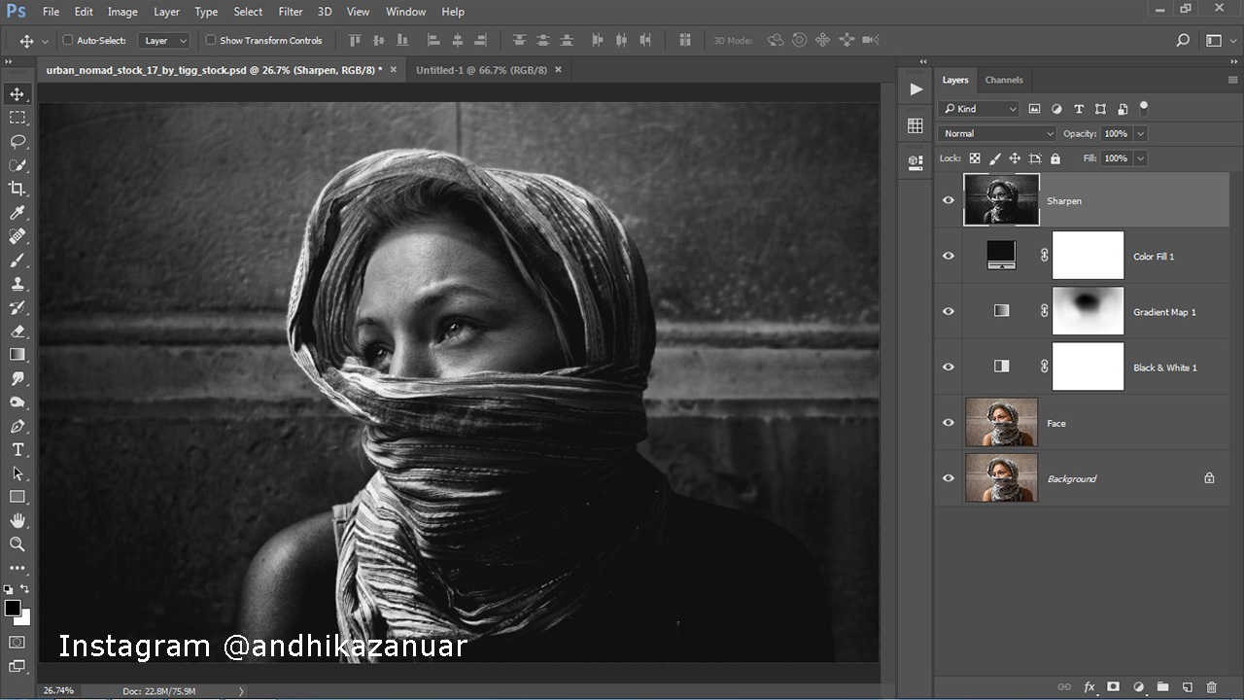Check Show Transform Controls

coord(210,40)
